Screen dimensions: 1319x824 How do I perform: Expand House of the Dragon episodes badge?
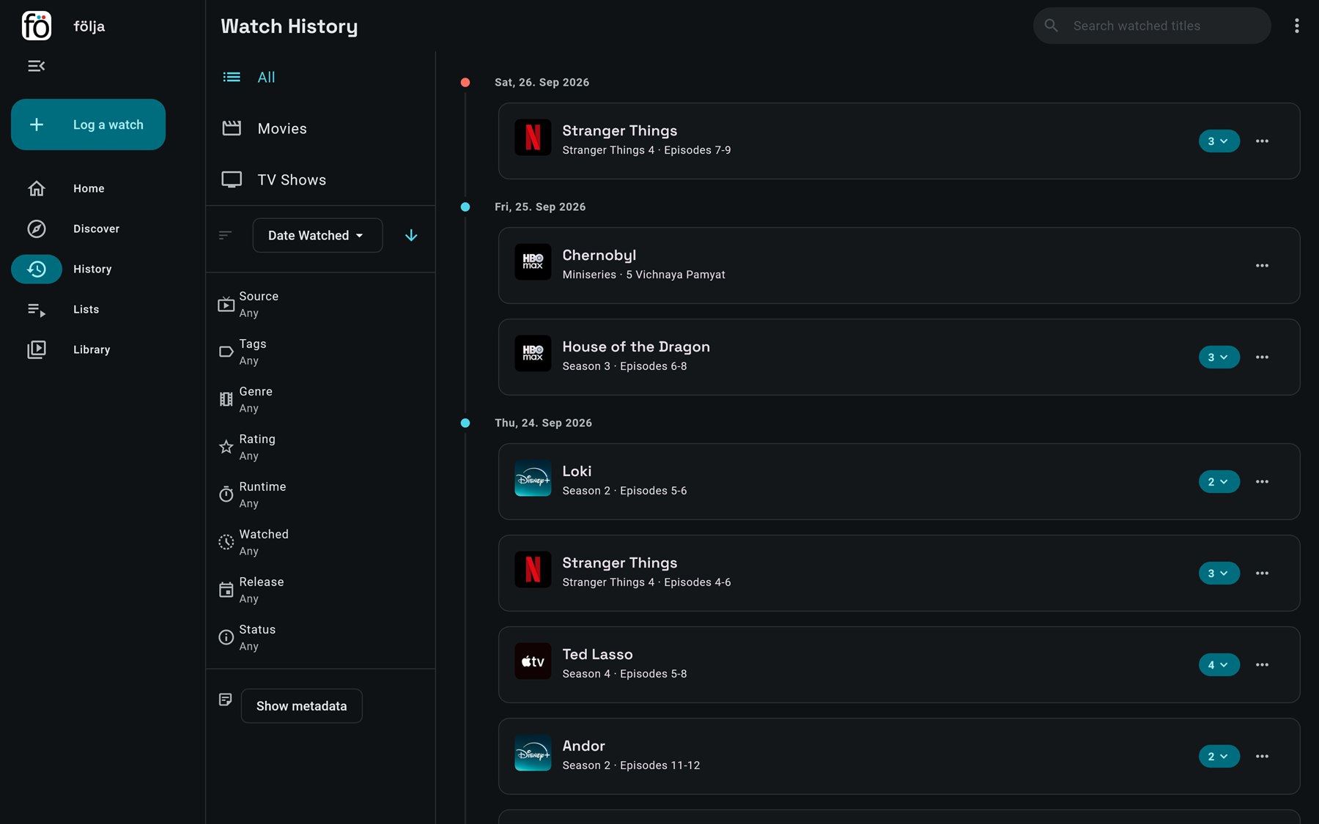click(1219, 357)
